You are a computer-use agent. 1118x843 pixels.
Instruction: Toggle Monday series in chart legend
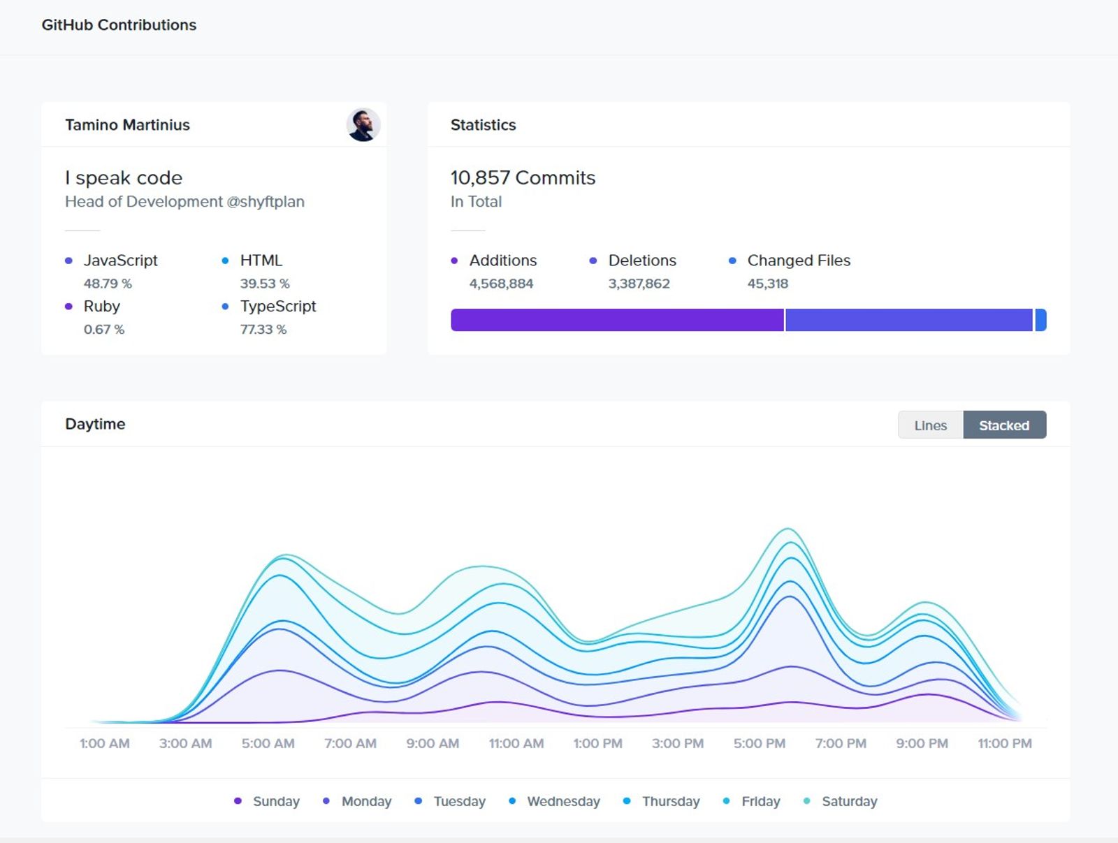[x=357, y=801]
